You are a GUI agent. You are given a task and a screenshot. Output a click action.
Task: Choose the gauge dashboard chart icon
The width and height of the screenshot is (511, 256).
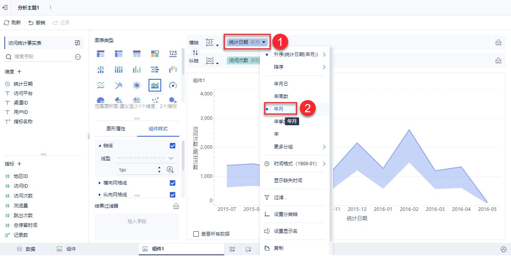coord(173,85)
